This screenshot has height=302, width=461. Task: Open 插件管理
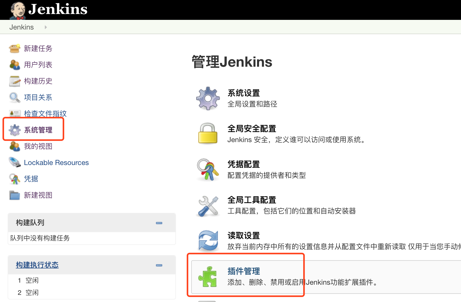click(244, 271)
